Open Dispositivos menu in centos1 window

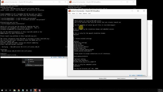(x=85, y=14)
